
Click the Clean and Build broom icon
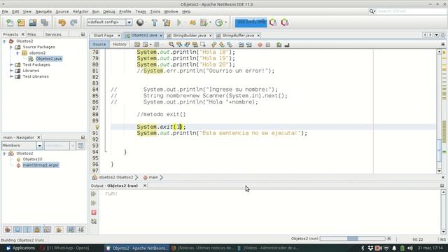point(167,22)
